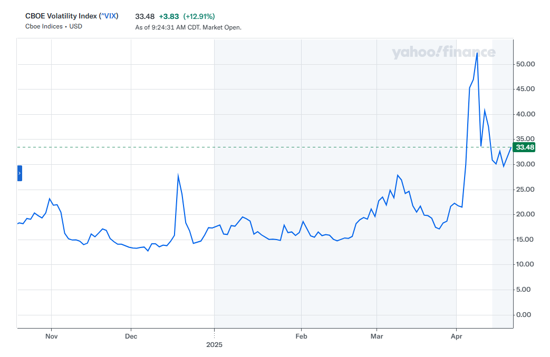Click the 0.00 price axis label
Image resolution: width=550 pixels, height=357 pixels.
[523, 314]
